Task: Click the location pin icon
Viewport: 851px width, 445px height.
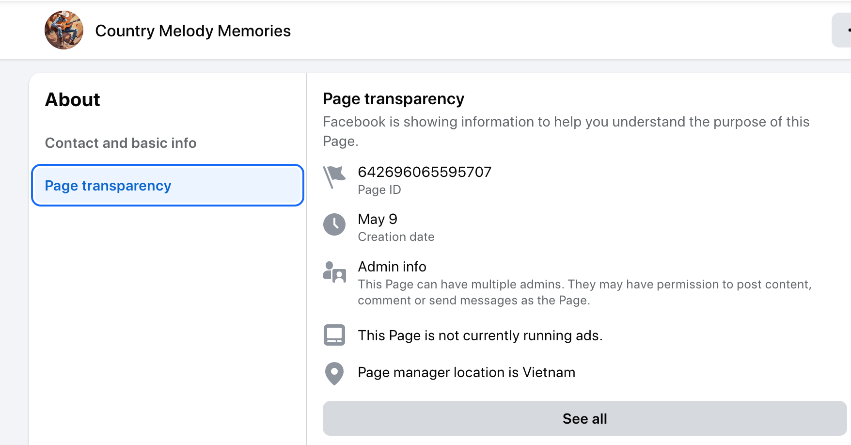Action: (x=334, y=373)
